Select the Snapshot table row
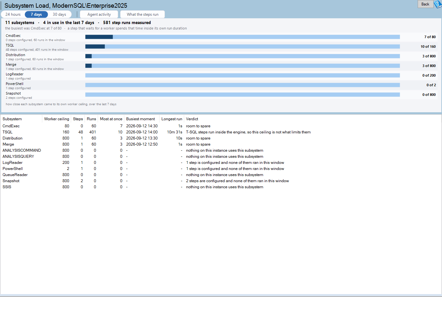 tap(221, 181)
